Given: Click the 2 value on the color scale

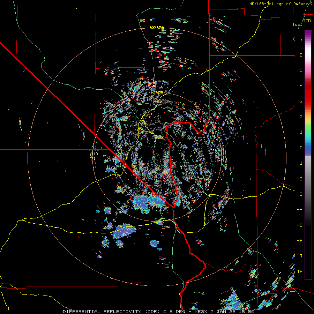Looking at the screenshot, I should pyautogui.click(x=301, y=117).
